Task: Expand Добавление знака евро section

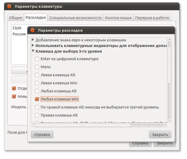Action: click(33, 40)
